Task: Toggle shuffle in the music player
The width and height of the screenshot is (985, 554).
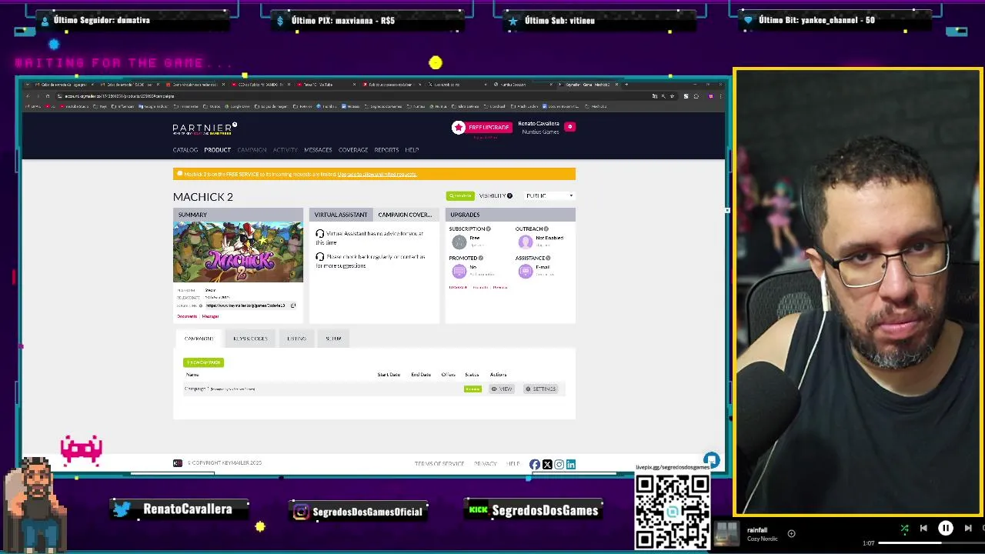Action: (904, 529)
